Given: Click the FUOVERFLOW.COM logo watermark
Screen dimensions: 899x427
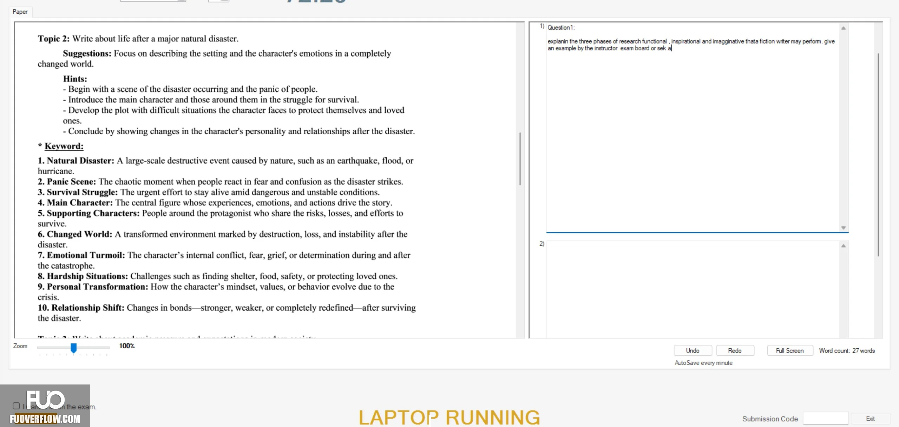Looking at the screenshot, I should 45,406.
